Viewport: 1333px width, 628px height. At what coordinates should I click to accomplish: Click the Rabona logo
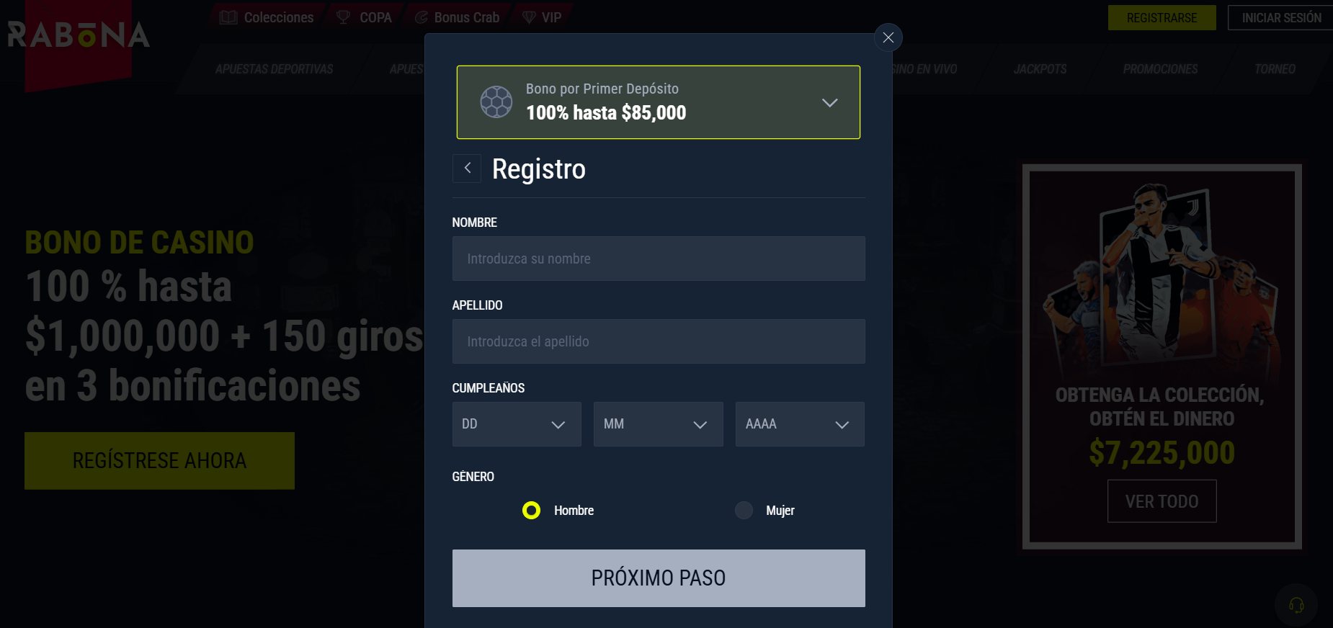[79, 35]
